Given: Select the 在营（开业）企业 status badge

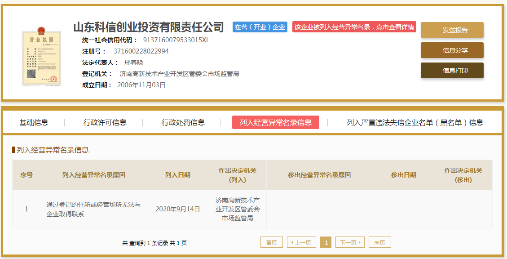Looking at the screenshot, I should (258, 27).
